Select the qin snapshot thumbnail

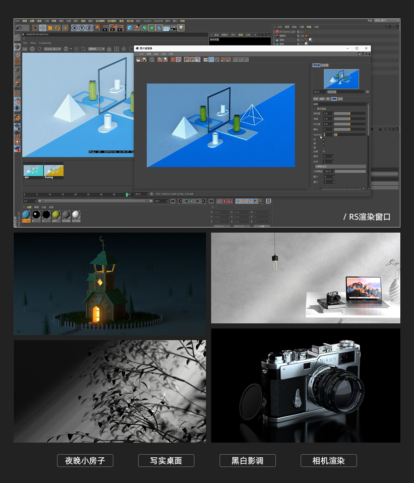coord(33,171)
